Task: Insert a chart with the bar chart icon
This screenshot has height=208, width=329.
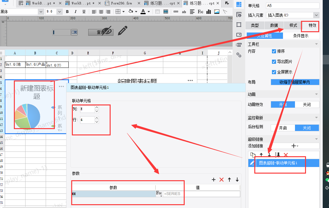Action: [209, 12]
